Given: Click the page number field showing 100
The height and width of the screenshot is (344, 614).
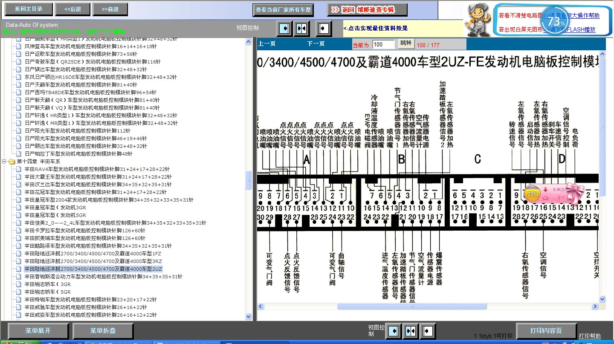Looking at the screenshot, I should [384, 44].
